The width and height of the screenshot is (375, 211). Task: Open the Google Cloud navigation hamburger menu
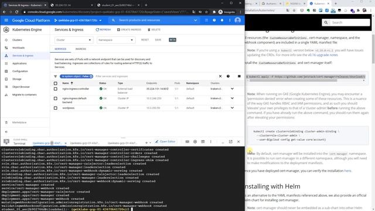[x=6, y=21]
